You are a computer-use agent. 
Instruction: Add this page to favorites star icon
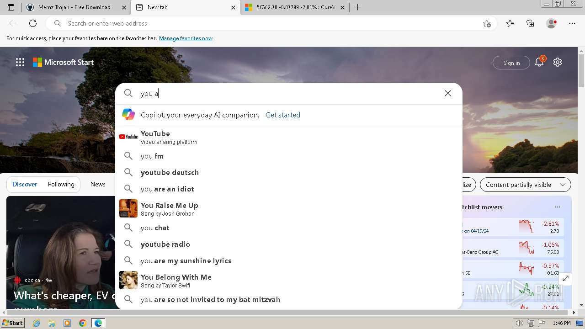487,23
